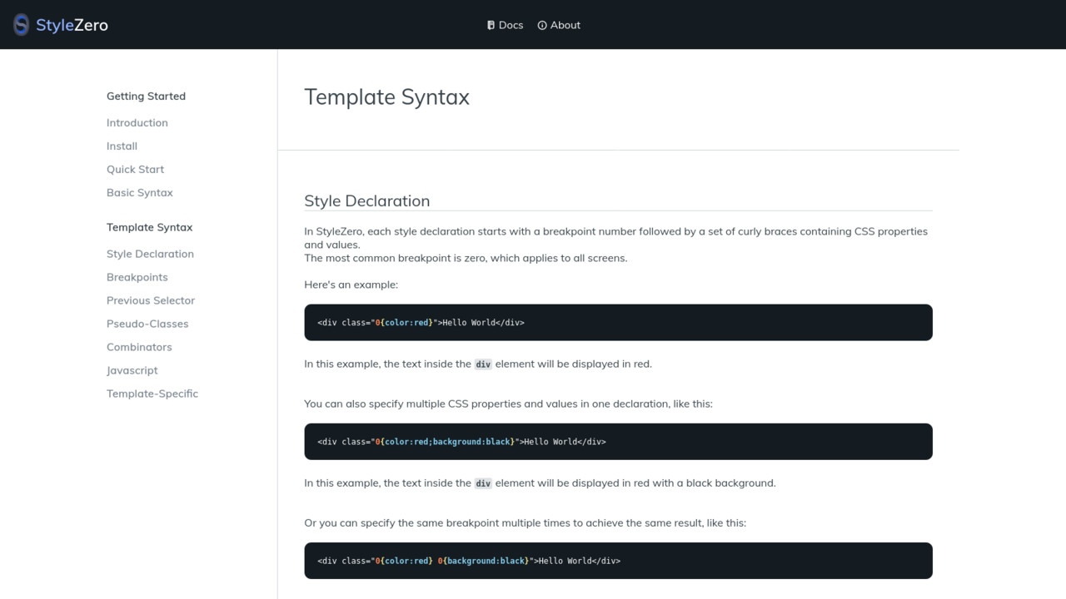
Task: Click the code block with two 0{} breakpoints
Action: coord(618,561)
